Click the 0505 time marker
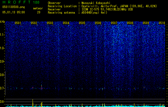 (82, 23)
